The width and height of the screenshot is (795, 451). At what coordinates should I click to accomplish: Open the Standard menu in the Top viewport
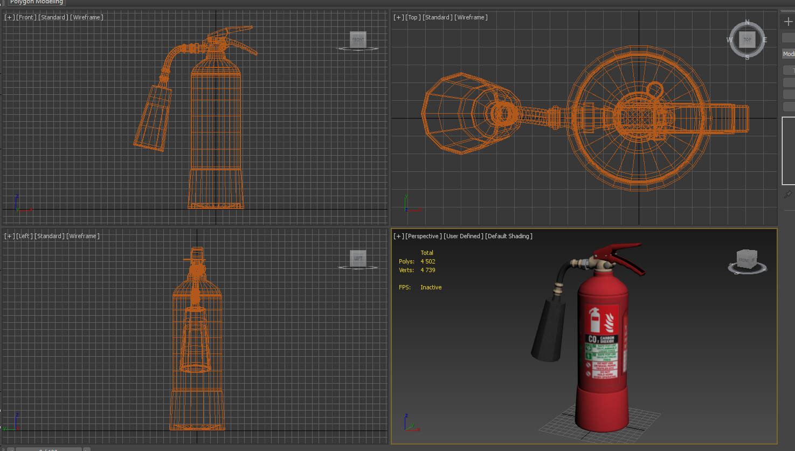(x=438, y=17)
